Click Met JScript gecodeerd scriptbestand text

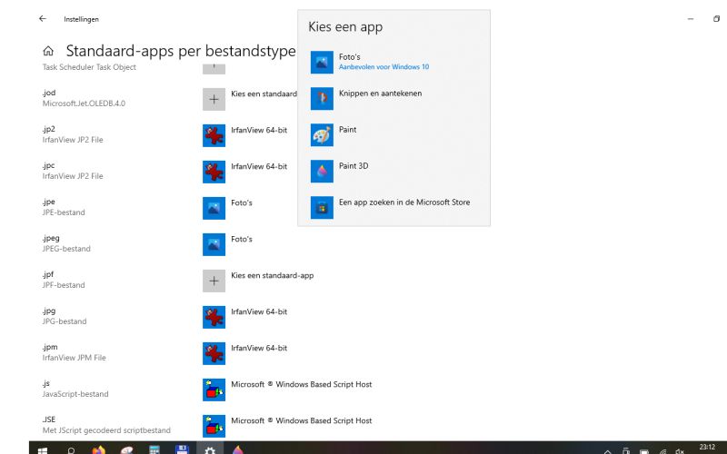(x=106, y=430)
